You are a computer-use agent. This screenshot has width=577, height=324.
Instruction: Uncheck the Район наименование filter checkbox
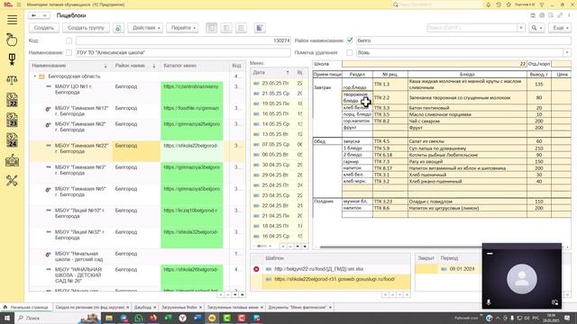tap(350, 40)
